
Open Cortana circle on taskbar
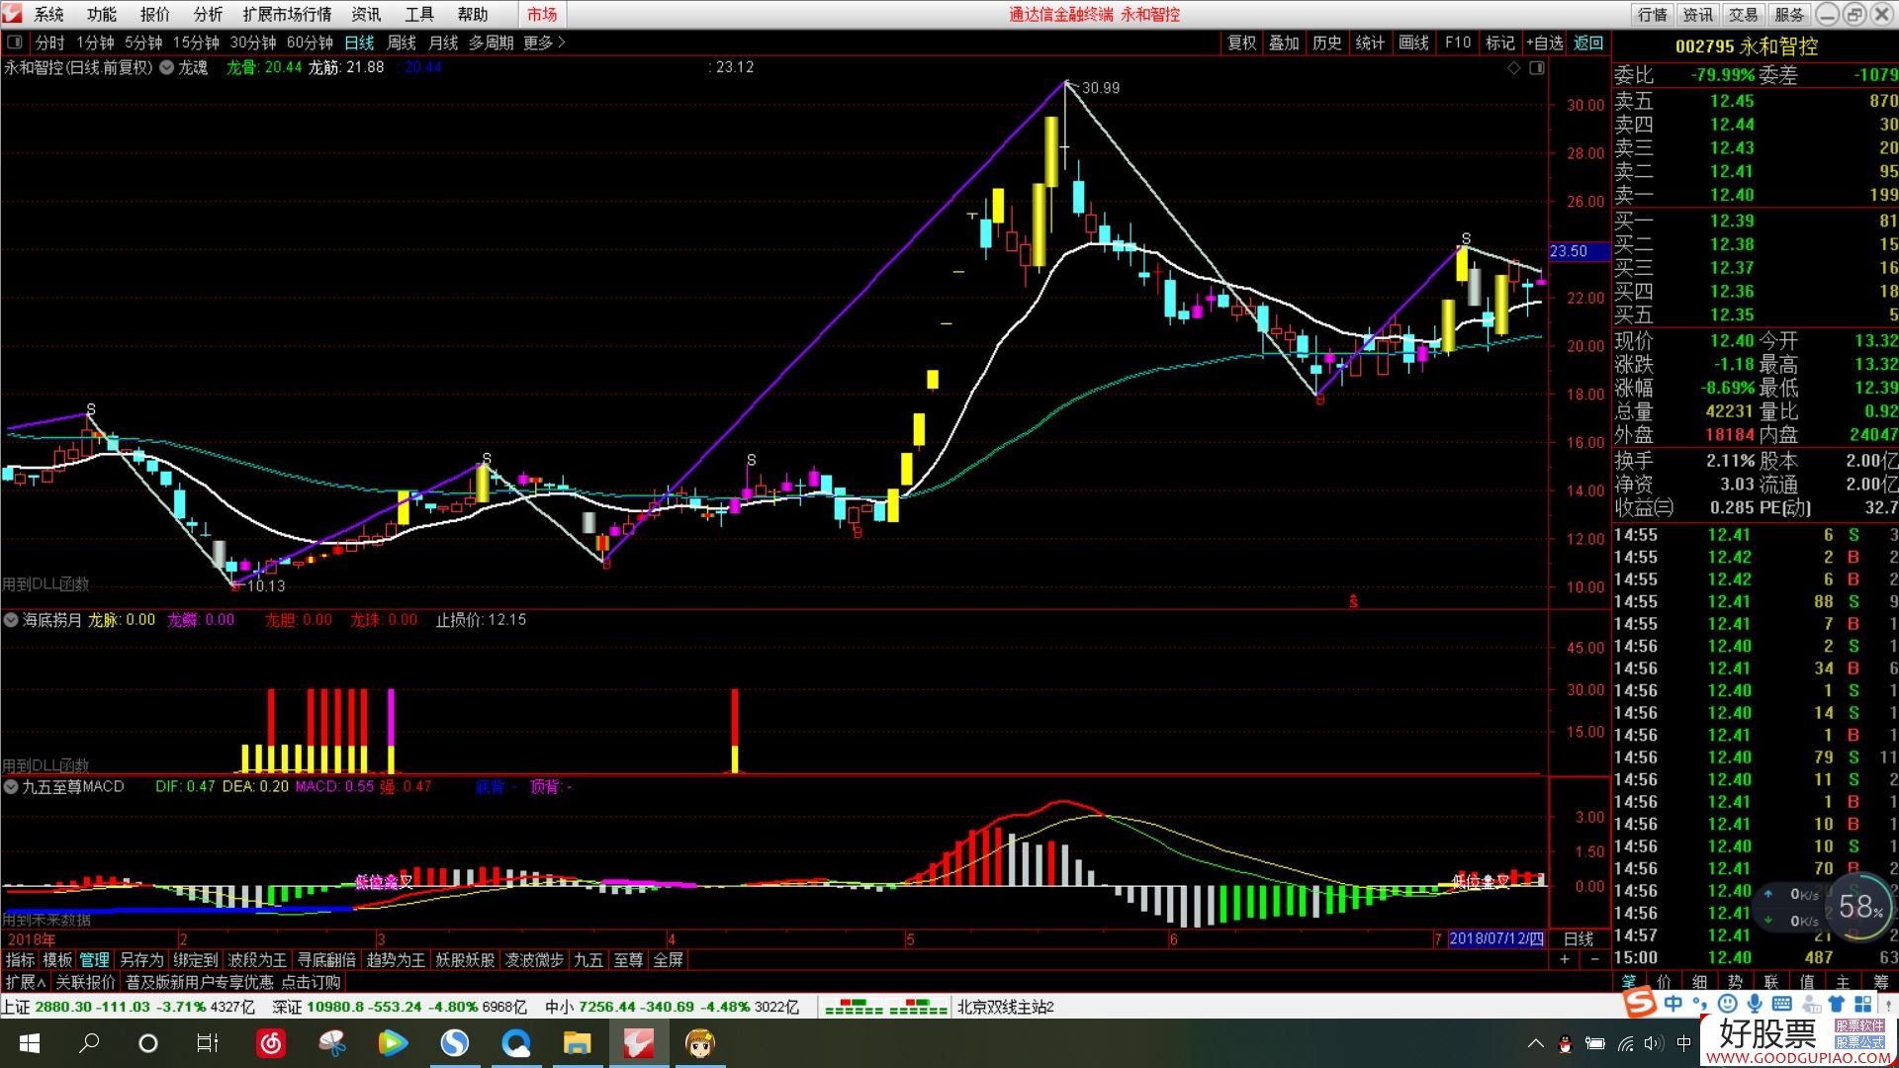(148, 1043)
